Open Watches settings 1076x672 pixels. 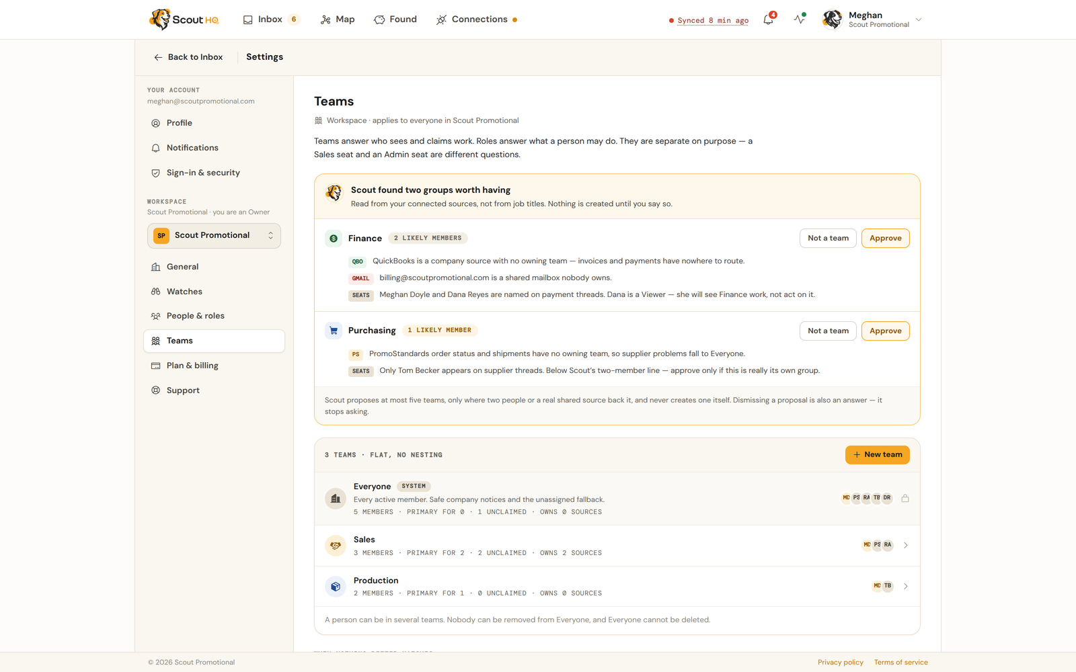(x=214, y=292)
